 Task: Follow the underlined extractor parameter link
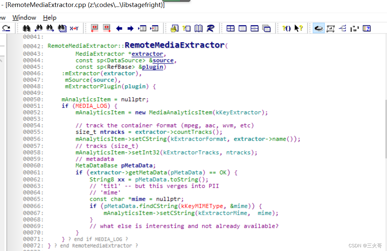point(147,54)
